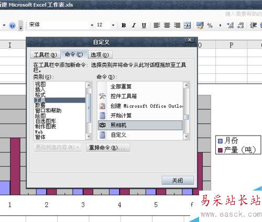Viewport: 262px width, 222px height.
Task: Apply Currency style format
Action: (200, 25)
